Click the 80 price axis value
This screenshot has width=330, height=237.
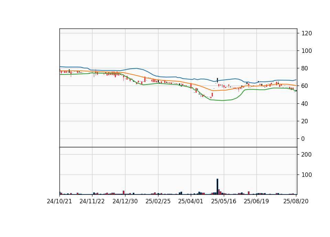pos(305,68)
